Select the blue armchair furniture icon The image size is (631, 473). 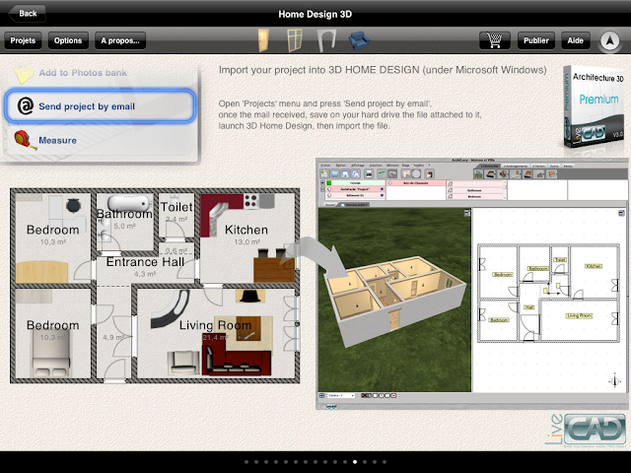(x=359, y=41)
